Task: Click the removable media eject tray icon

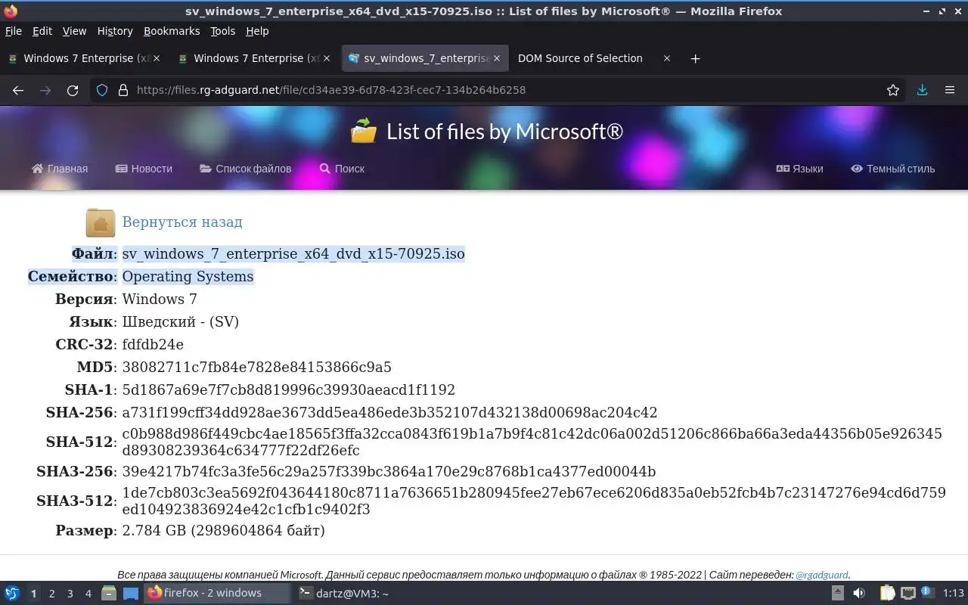Action: point(838,593)
